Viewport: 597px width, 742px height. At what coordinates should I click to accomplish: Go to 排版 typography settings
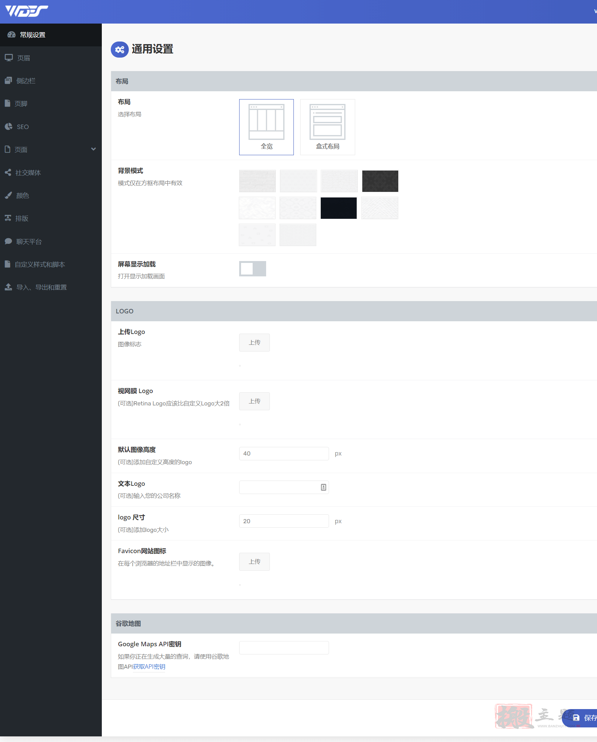tap(51, 218)
